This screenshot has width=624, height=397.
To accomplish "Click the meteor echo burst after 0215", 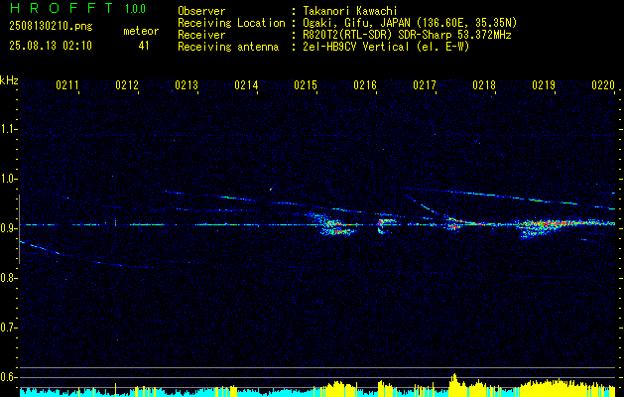I will tap(332, 224).
